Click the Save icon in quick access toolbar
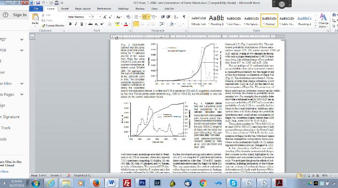 (38, 3)
